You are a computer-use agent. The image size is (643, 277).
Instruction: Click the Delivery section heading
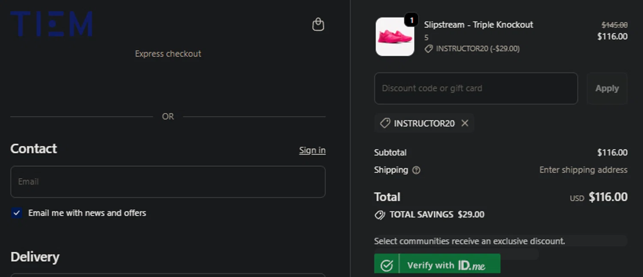[x=35, y=257]
